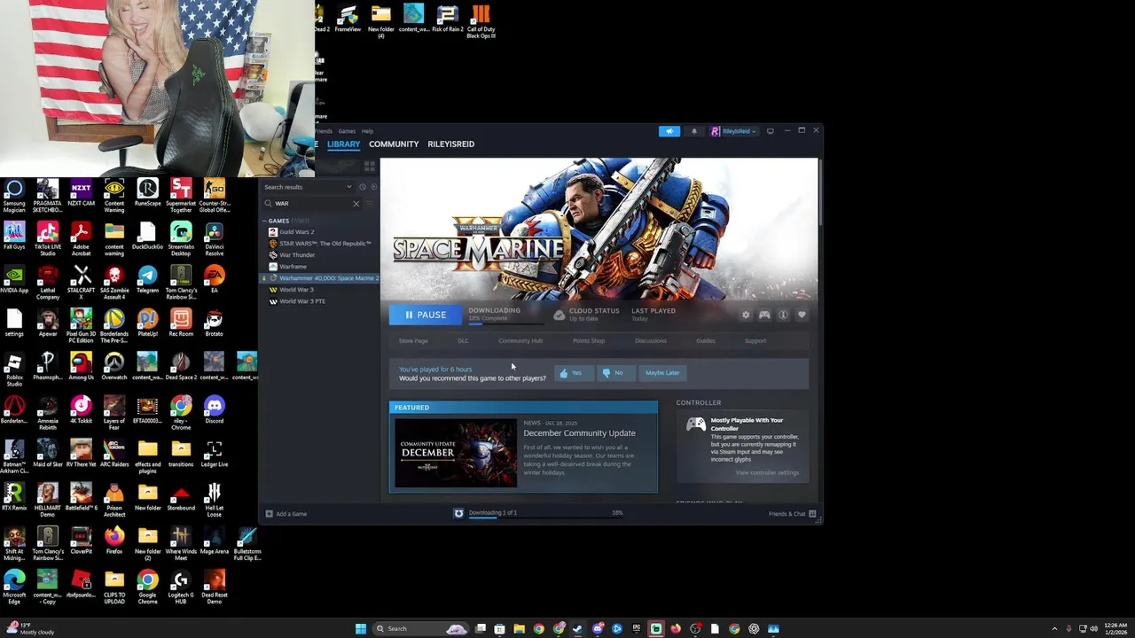
Task: Open Community Hub link
Action: (521, 340)
